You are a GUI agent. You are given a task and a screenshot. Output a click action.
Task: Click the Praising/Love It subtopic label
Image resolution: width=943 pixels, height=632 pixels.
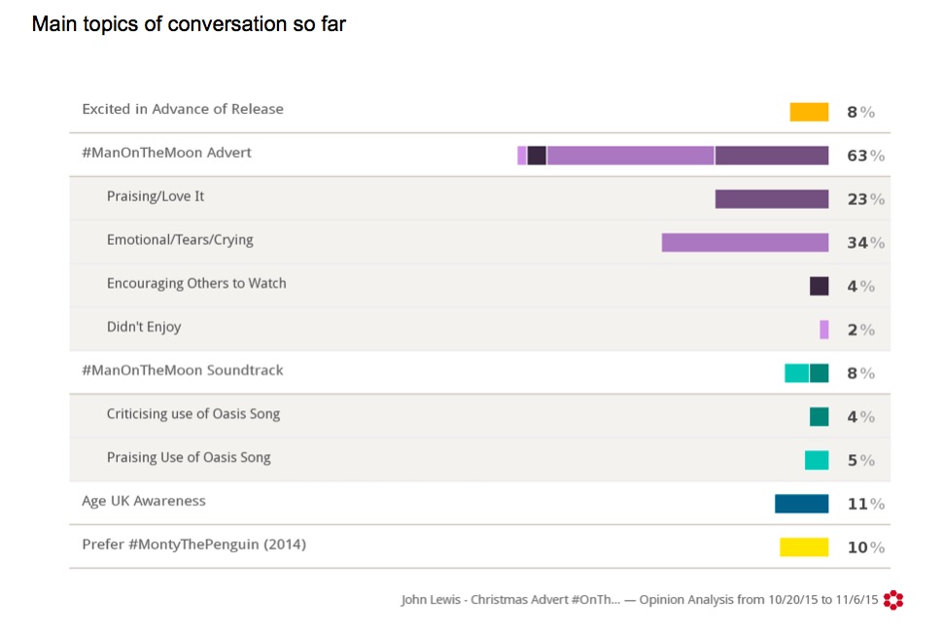pyautogui.click(x=156, y=196)
